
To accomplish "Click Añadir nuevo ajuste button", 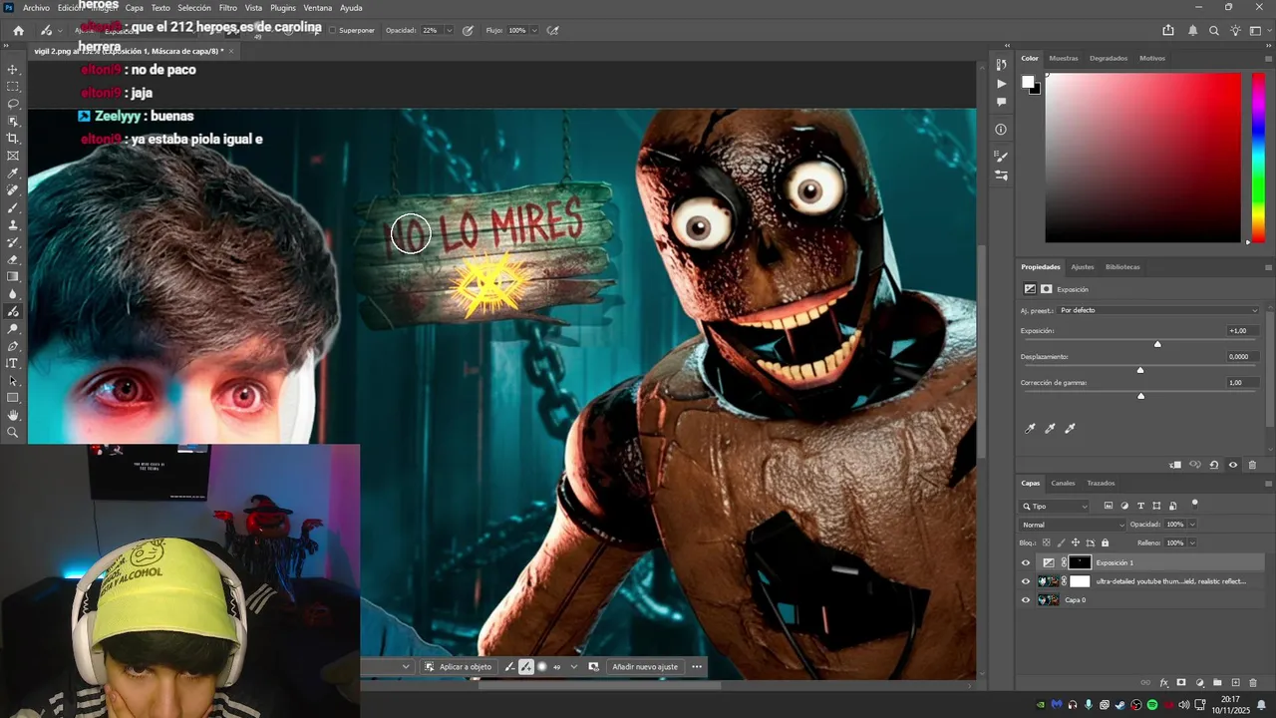I will 645,666.
